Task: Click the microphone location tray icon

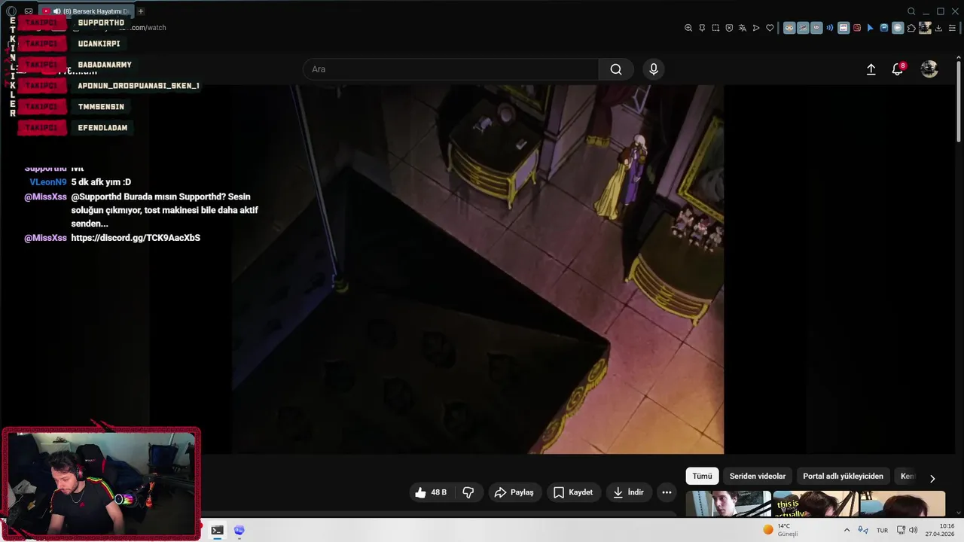Action: click(x=863, y=530)
